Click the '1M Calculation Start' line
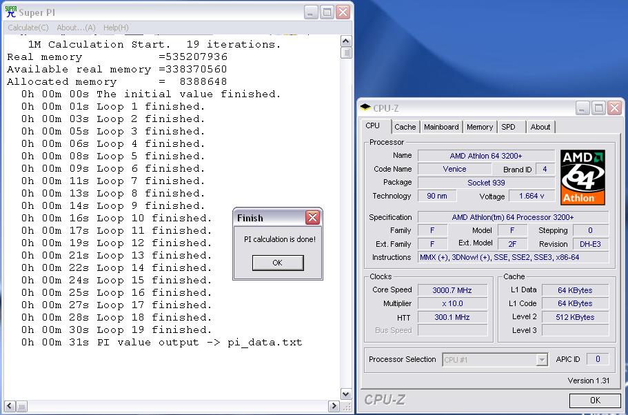 click(154, 44)
